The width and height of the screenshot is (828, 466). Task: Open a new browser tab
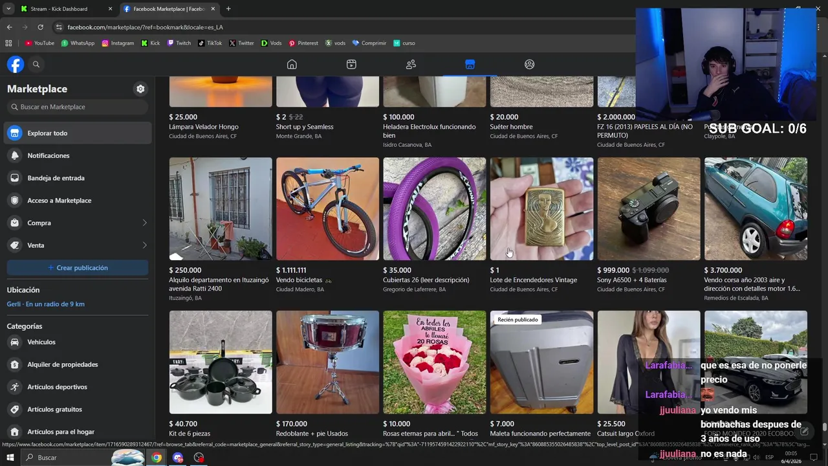pos(228,9)
